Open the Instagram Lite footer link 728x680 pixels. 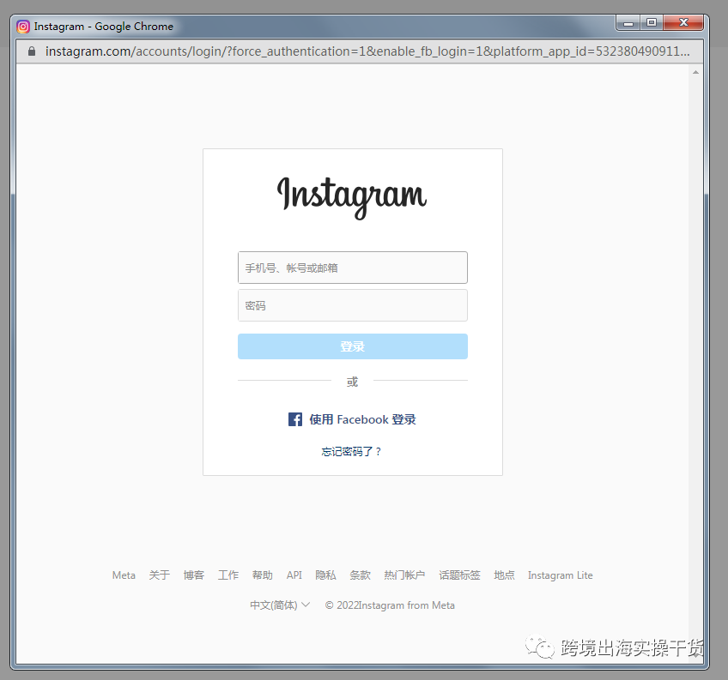click(561, 575)
